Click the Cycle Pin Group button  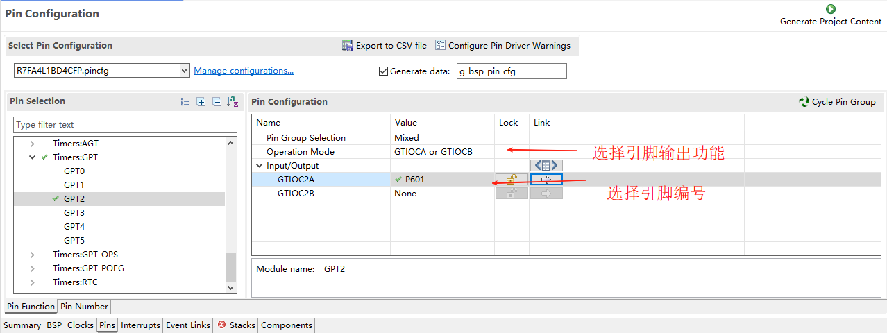click(837, 101)
